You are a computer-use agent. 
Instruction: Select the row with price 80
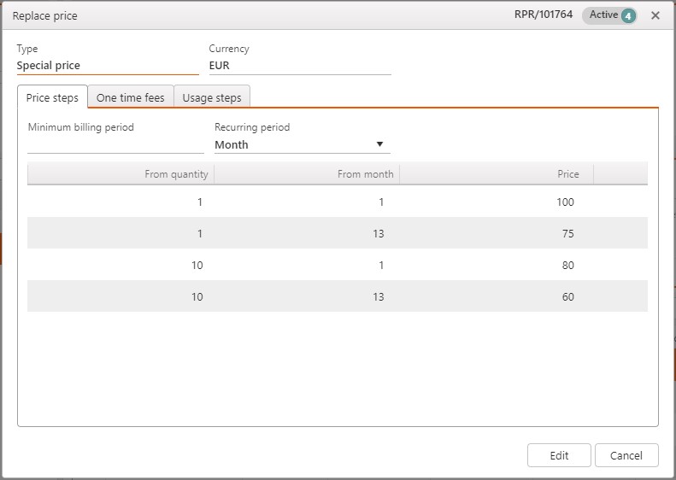337,266
